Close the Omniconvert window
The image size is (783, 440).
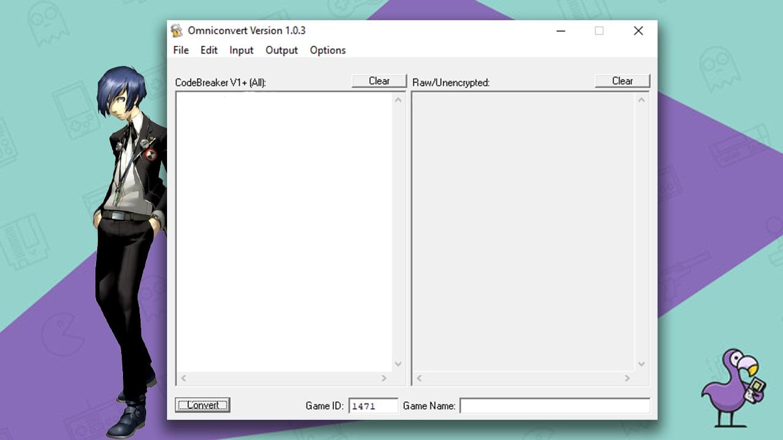(x=638, y=31)
